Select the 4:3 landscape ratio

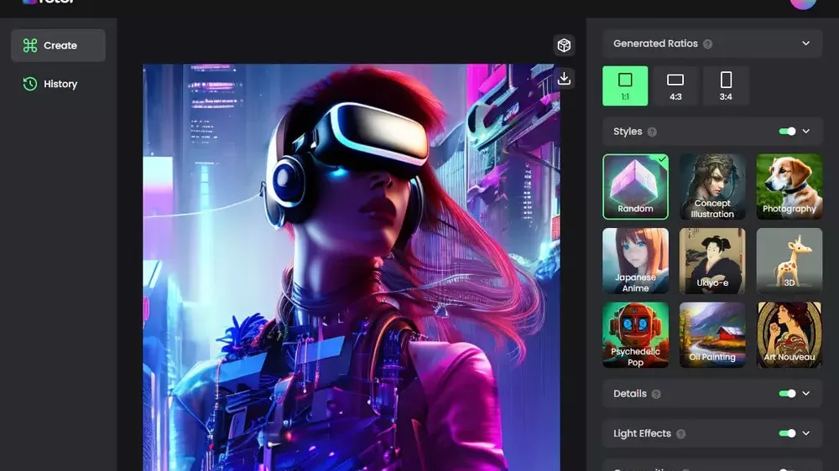point(675,86)
